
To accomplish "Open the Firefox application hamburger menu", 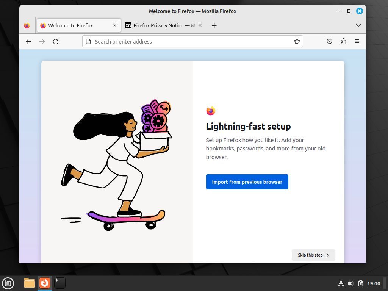I will [x=357, y=42].
